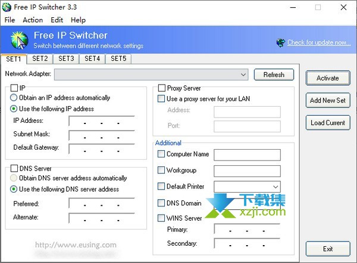Click the Refresh button

click(274, 75)
